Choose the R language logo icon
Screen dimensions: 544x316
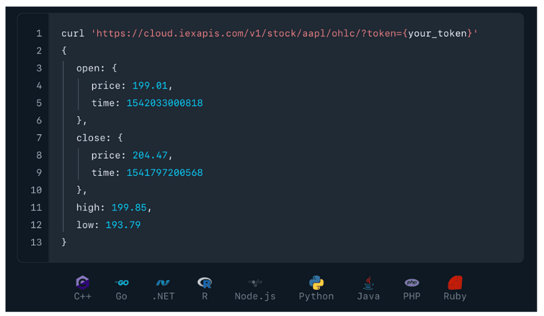coord(205,282)
